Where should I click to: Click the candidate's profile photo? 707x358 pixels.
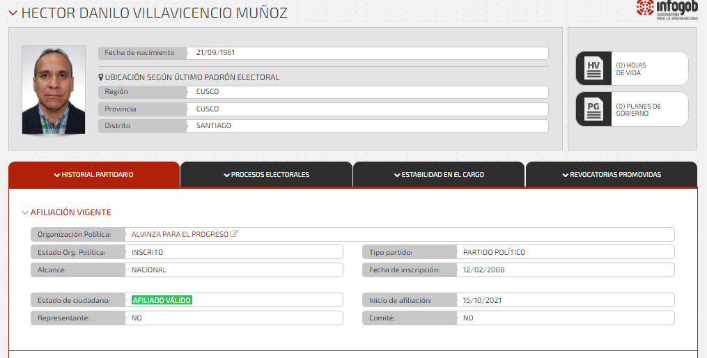(x=54, y=90)
